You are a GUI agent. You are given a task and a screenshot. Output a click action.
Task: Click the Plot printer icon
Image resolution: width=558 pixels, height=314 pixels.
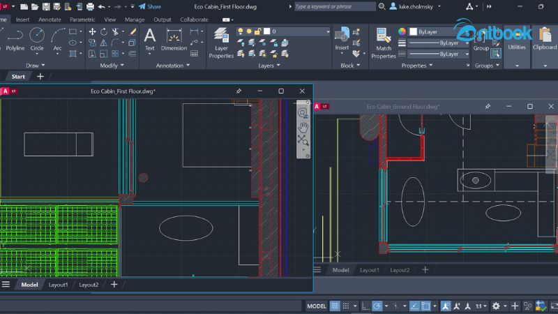(x=91, y=6)
